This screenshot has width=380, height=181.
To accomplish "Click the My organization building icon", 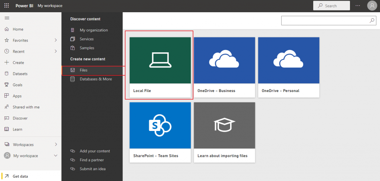I will tap(72, 30).
